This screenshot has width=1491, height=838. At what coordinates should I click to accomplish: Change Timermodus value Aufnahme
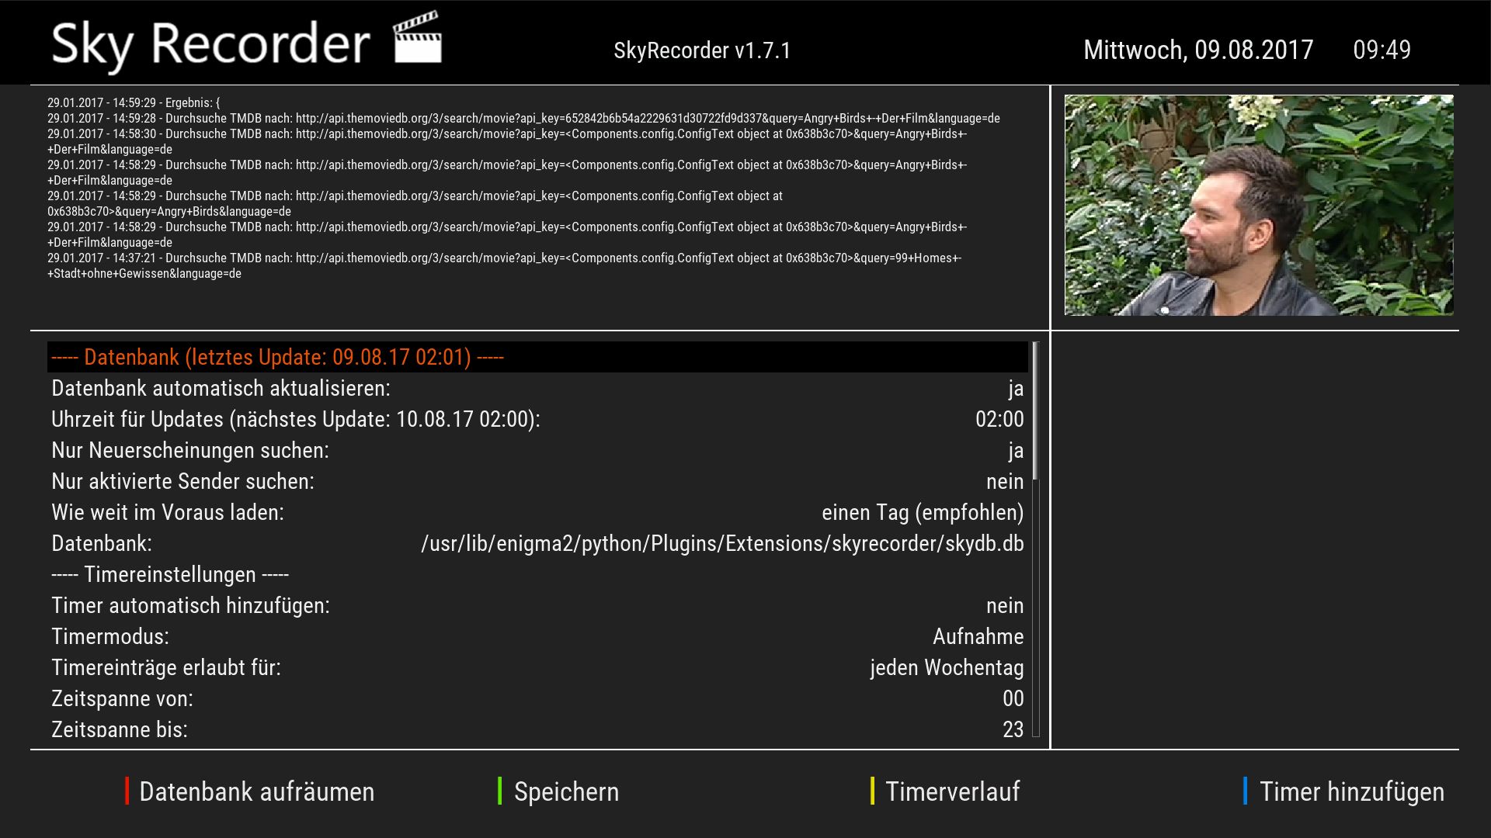(x=977, y=636)
